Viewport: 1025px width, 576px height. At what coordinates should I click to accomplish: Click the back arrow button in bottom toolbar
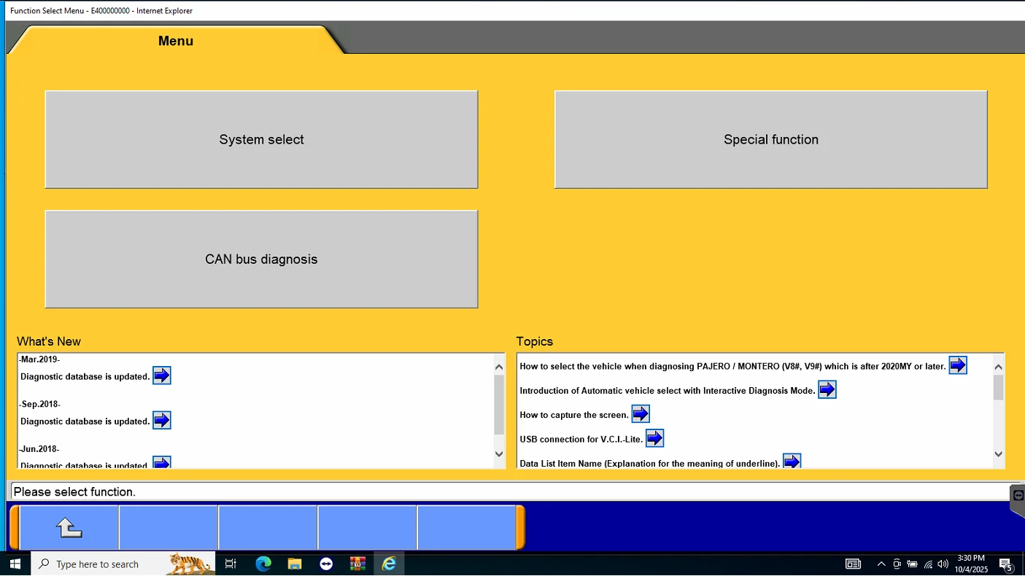pyautogui.click(x=69, y=527)
